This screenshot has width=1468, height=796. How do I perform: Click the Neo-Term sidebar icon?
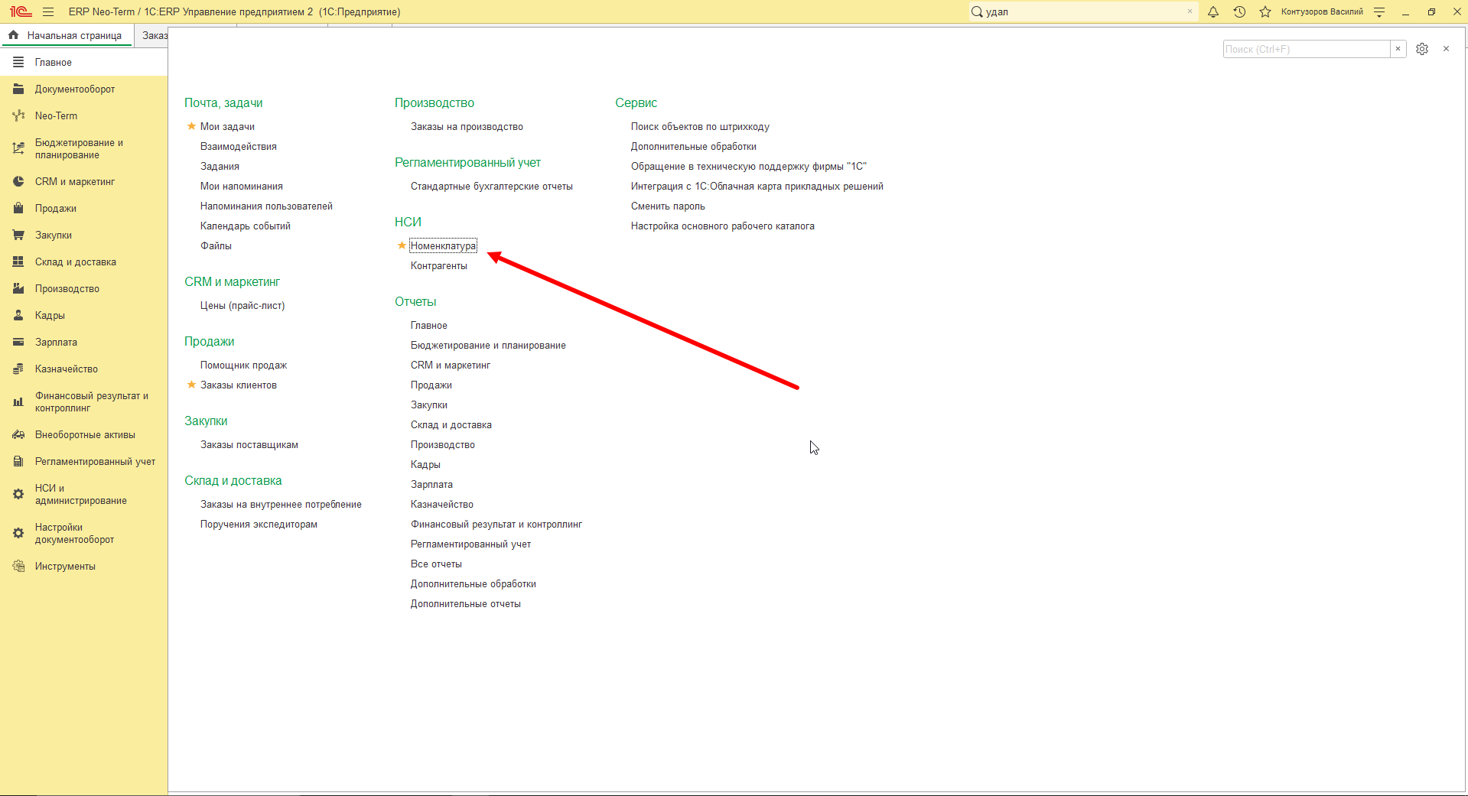point(18,116)
